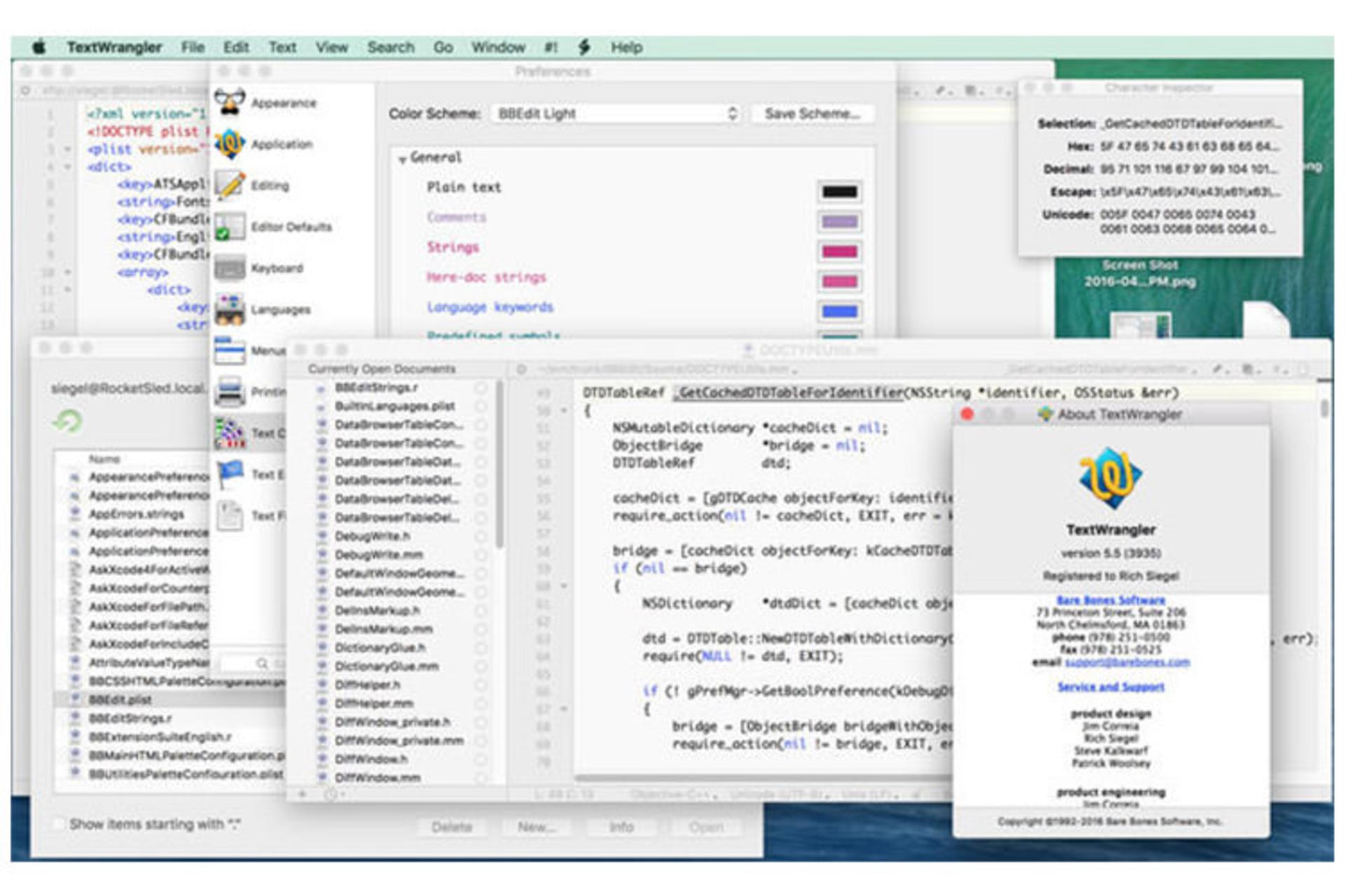Select BBEdit.plist in the FTP file list
Image resolution: width=1345 pixels, height=896 pixels.
click(170, 699)
